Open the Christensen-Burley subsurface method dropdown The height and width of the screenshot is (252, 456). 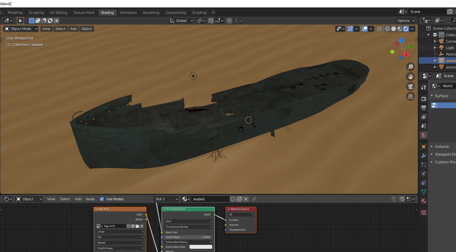pyautogui.click(x=188, y=227)
